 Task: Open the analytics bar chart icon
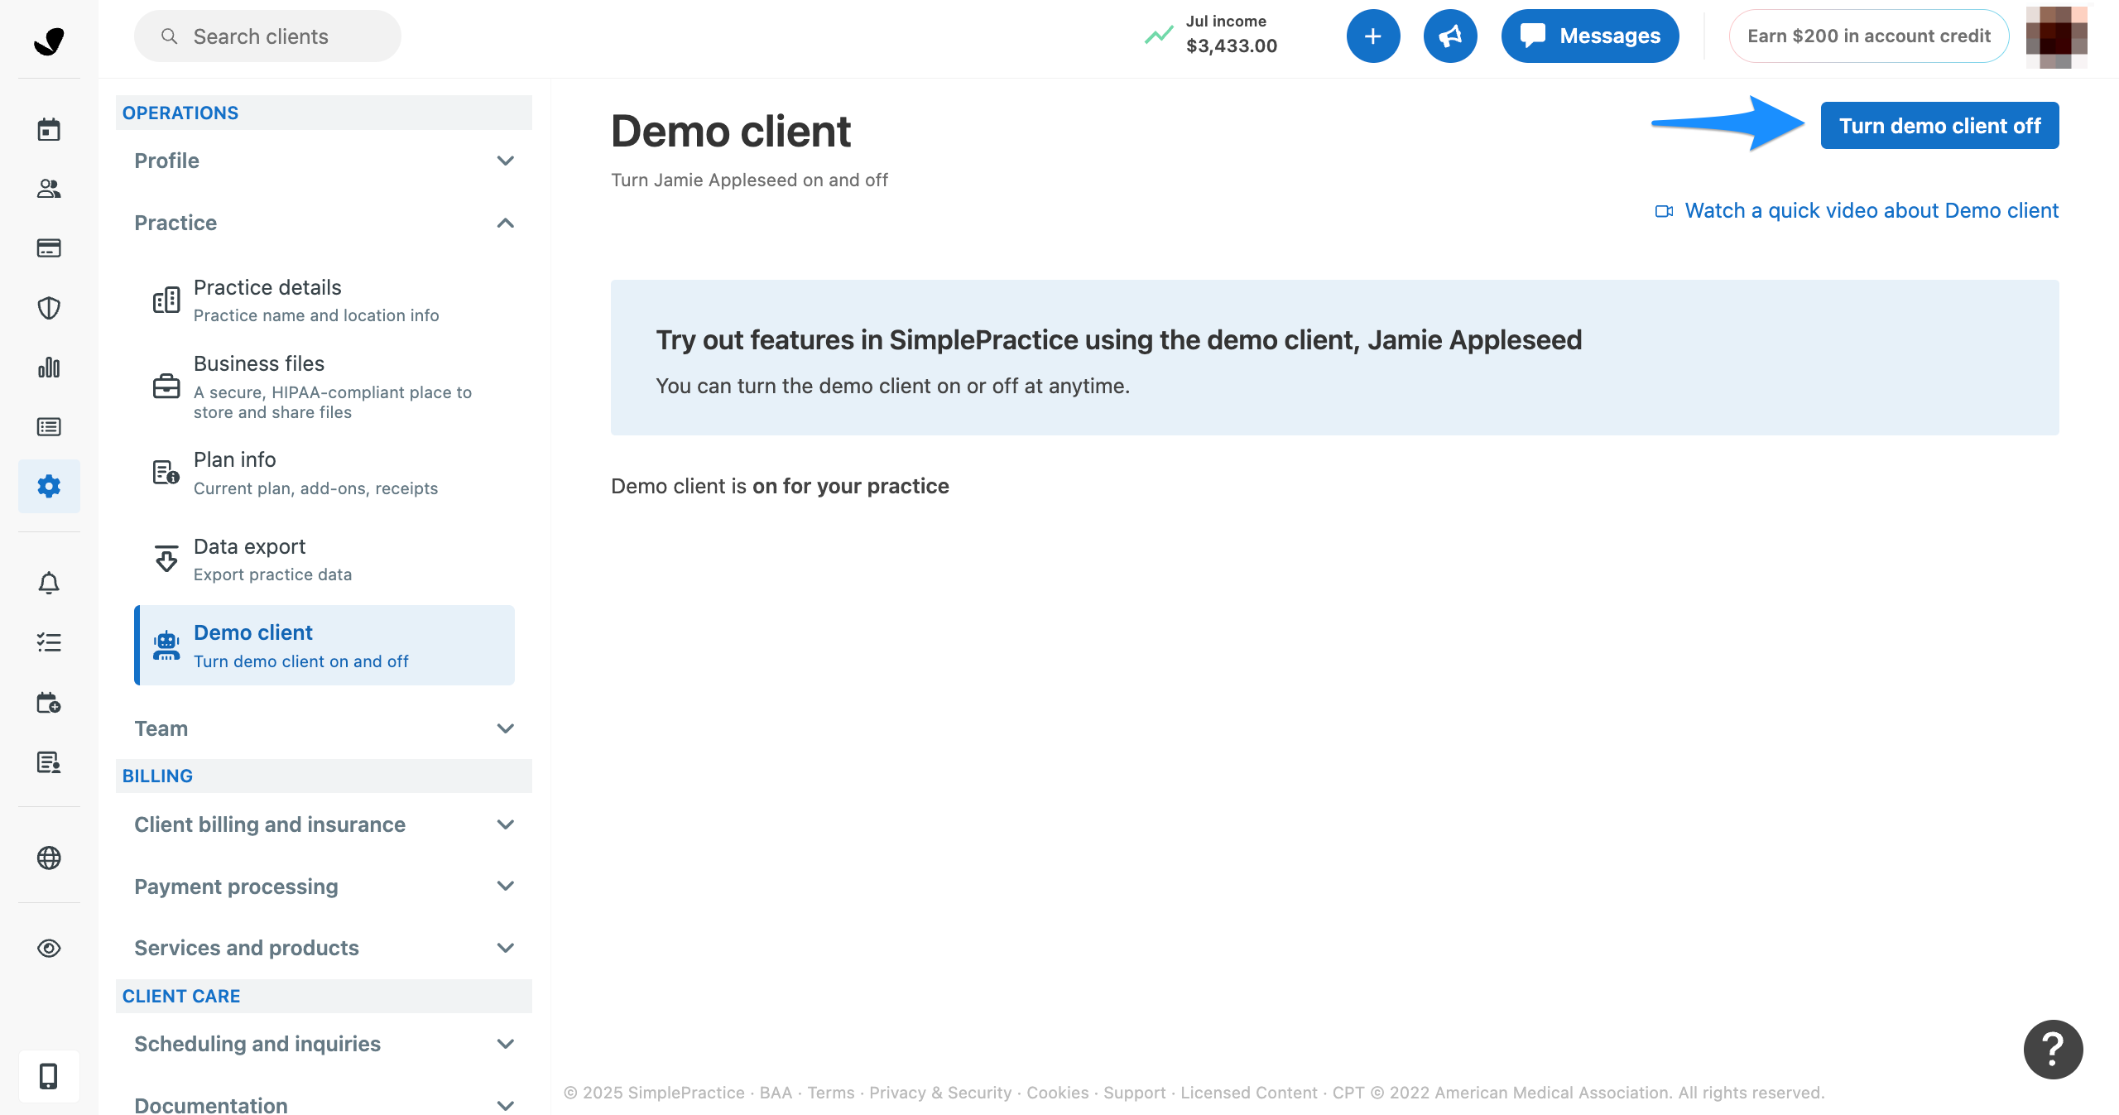(x=49, y=368)
